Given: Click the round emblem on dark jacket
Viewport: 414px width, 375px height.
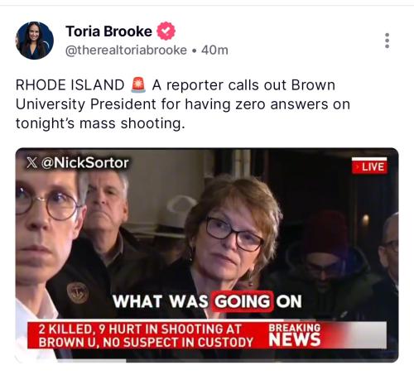Looking at the screenshot, I should click(x=78, y=293).
